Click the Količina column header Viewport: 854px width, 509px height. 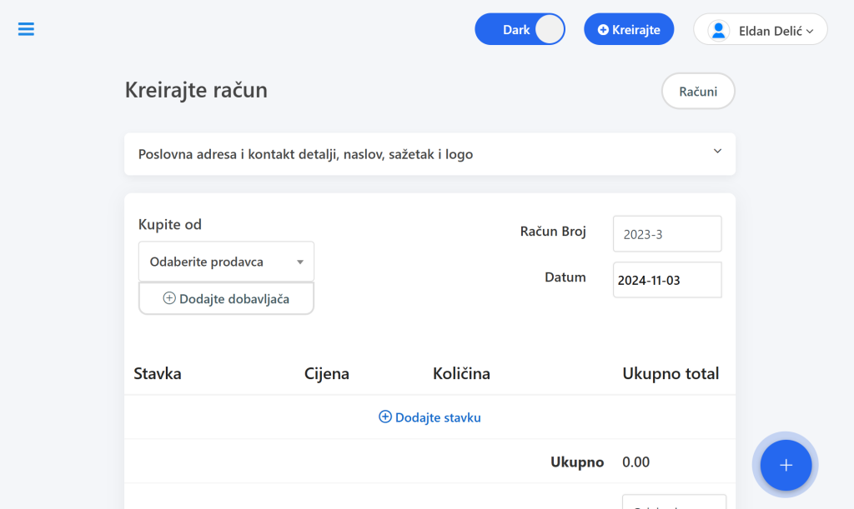click(461, 373)
